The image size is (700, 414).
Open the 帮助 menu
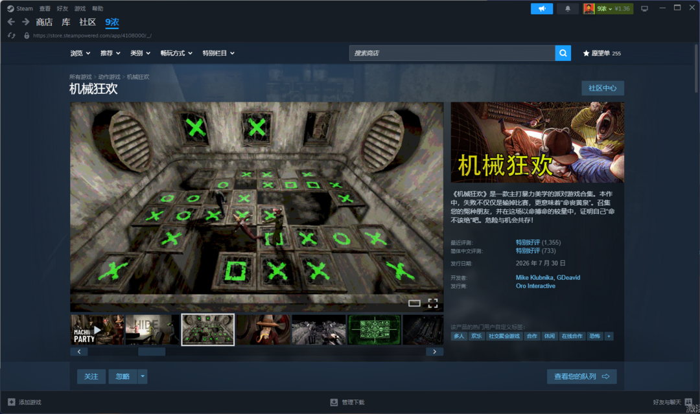pos(97,8)
